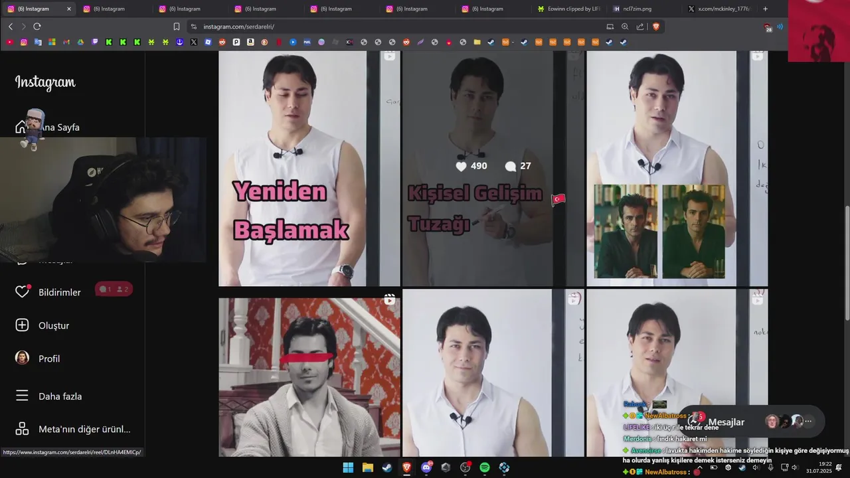Go forward in browser

pyautogui.click(x=24, y=27)
